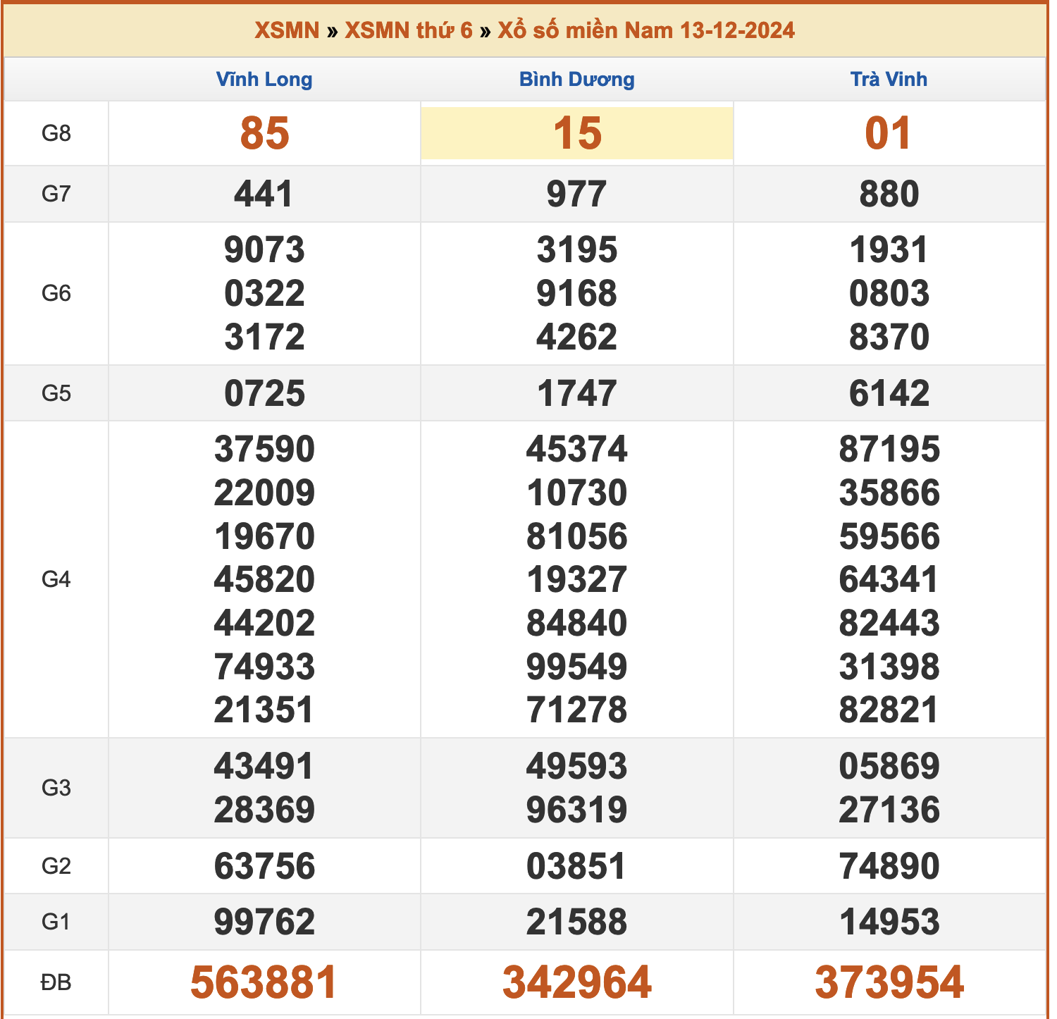Select G5 number 6142

tap(889, 393)
